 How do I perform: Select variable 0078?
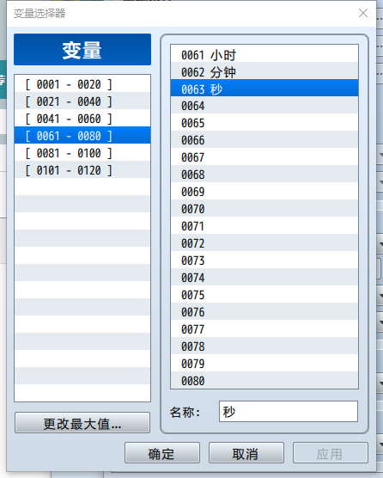(264, 346)
